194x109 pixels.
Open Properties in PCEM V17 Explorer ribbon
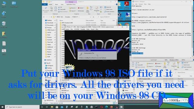pos(97,9)
